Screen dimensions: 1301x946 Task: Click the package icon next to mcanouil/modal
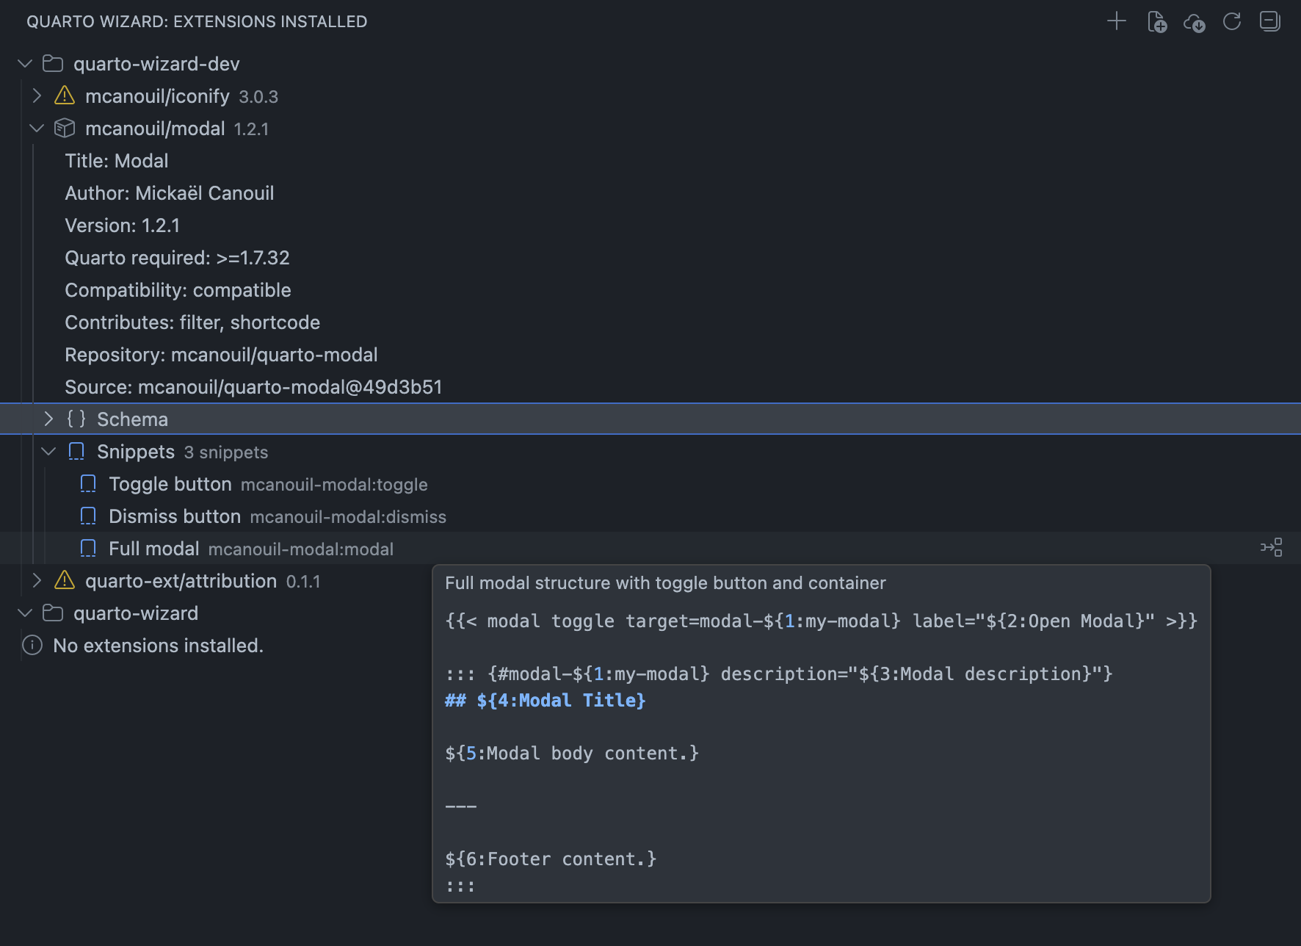click(65, 128)
